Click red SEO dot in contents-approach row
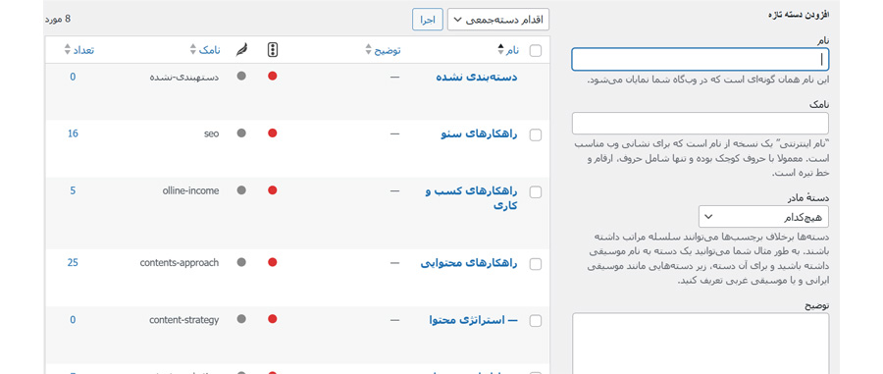The height and width of the screenshot is (374, 883). (x=273, y=262)
